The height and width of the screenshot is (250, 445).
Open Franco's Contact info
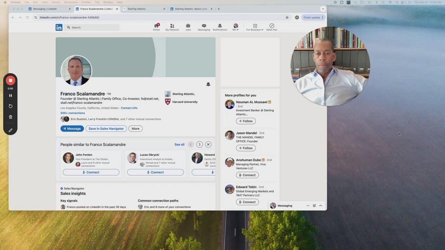click(129, 108)
